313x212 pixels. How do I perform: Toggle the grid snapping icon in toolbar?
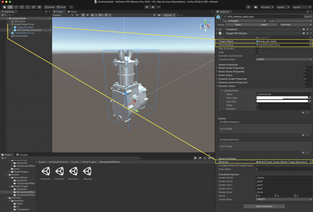71,7
